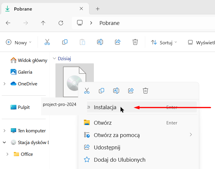The width and height of the screenshot is (215, 169).
Task: Click the address bar chevron before Pobrane
Action: tap(91, 23)
